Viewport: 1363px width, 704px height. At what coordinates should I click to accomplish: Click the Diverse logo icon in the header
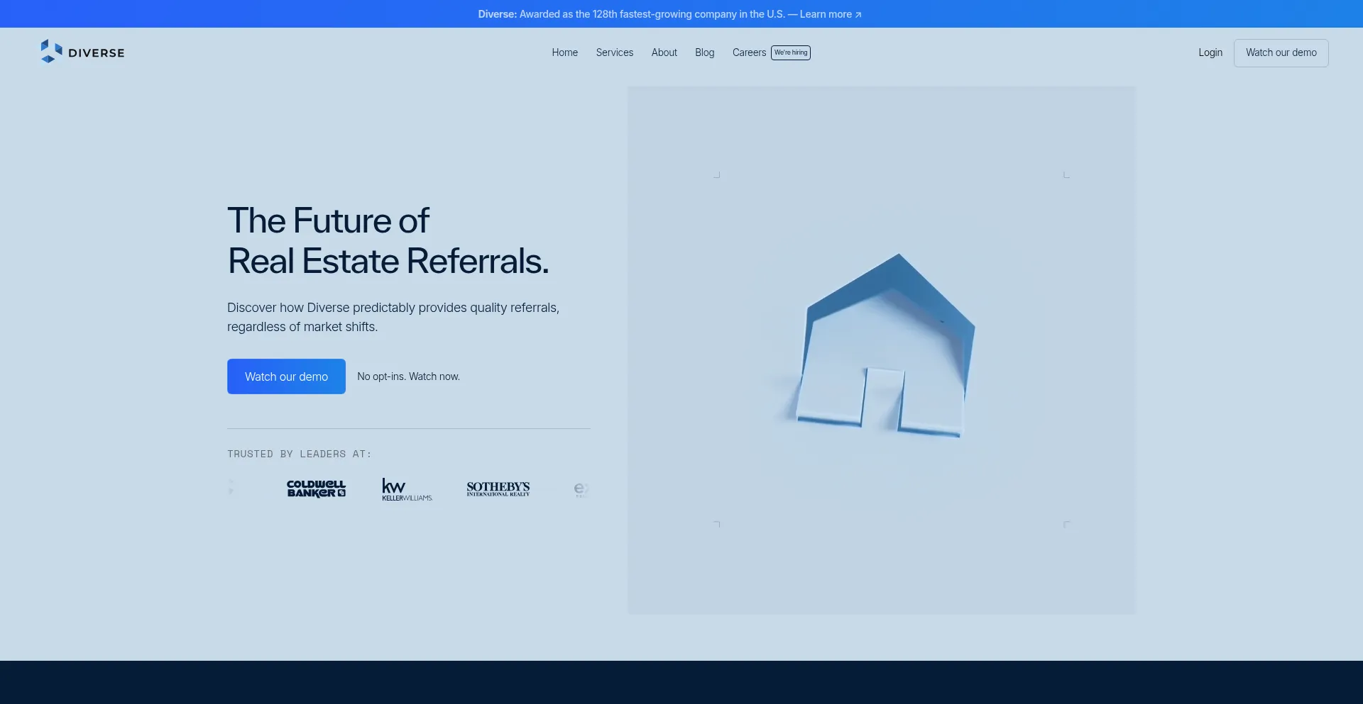(50, 51)
